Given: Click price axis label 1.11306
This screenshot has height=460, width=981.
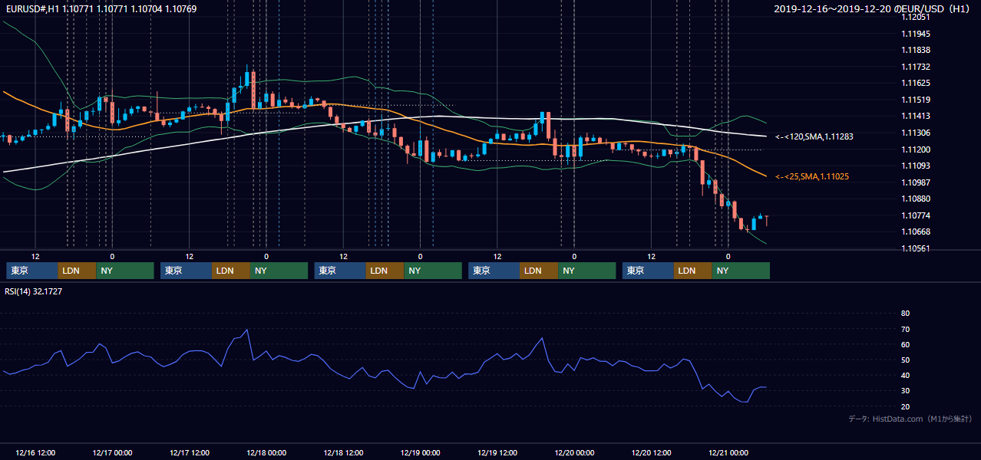Looking at the screenshot, I should coord(916,133).
